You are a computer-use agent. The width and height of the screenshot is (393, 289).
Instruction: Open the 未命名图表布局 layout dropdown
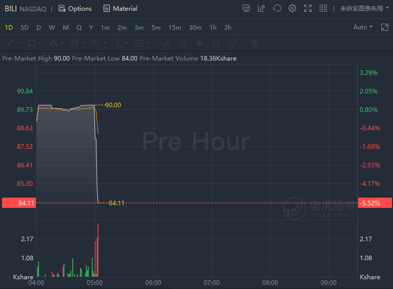364,9
